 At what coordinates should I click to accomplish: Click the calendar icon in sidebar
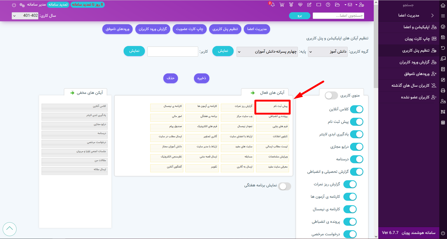coord(443,122)
